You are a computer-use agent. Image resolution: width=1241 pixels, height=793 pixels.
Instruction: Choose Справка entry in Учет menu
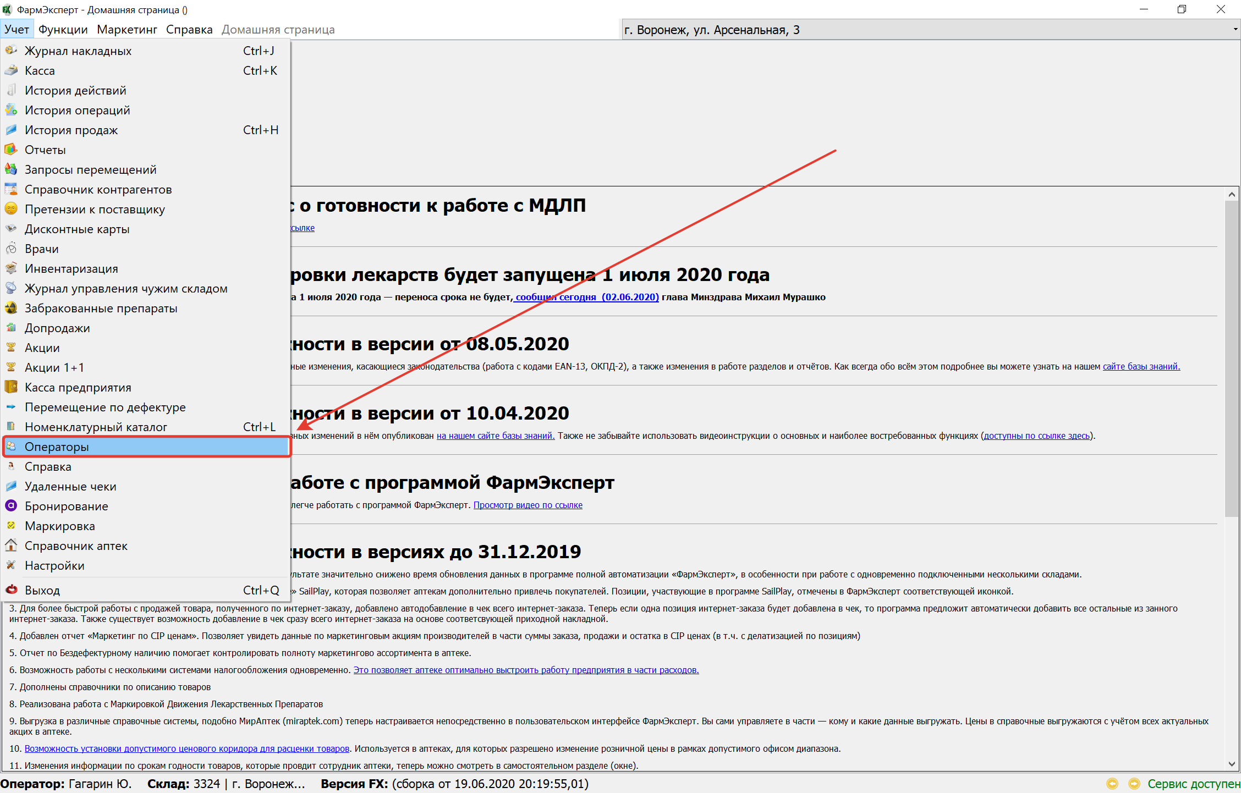click(145, 466)
